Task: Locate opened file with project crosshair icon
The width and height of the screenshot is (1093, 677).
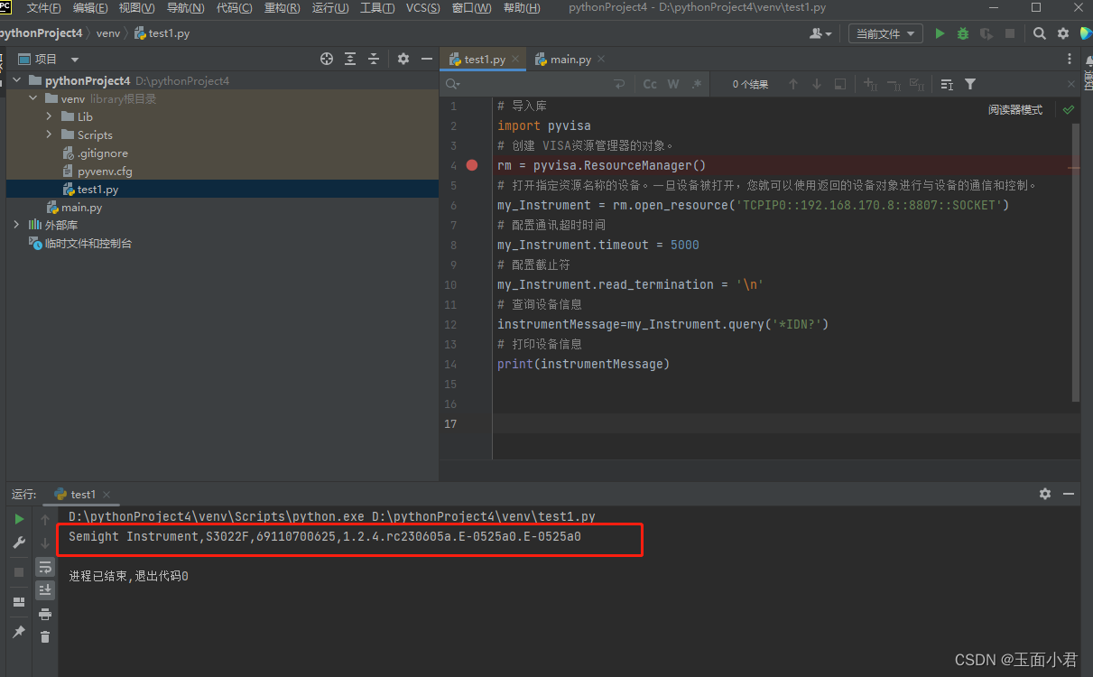Action: coord(327,59)
